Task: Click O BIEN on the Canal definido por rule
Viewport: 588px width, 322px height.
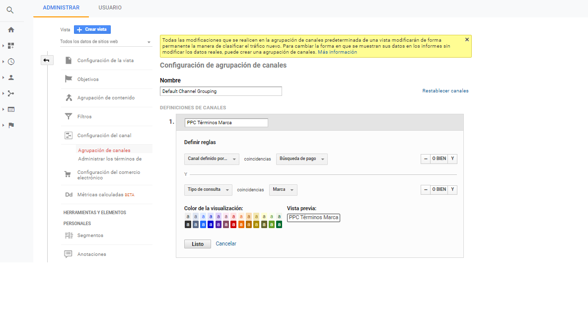Action: 439,159
